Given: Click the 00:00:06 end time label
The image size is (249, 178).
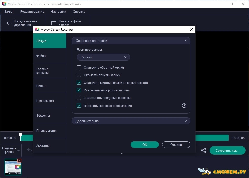Looking at the screenshot, I should click(239, 138).
